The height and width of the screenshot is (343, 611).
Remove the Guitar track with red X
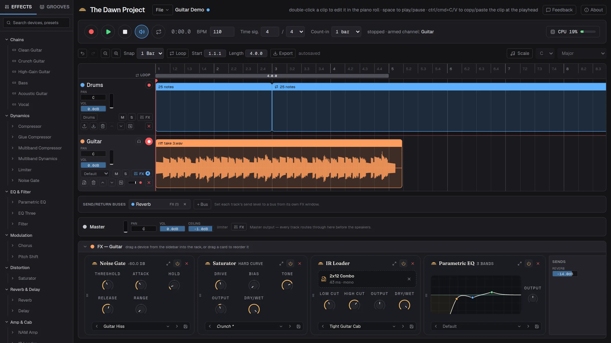[149, 183]
